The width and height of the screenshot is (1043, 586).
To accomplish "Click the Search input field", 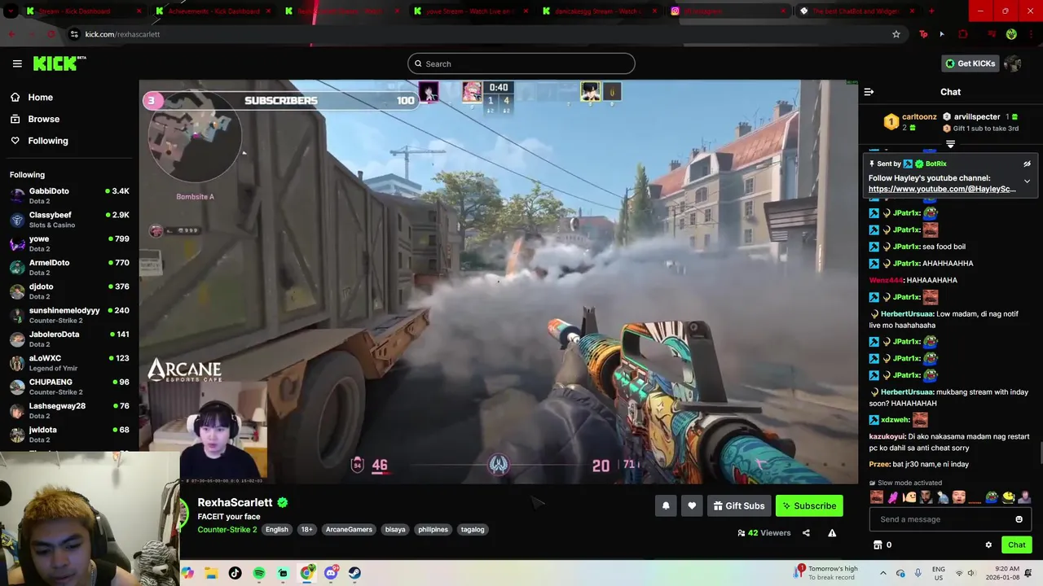I will click(x=521, y=63).
